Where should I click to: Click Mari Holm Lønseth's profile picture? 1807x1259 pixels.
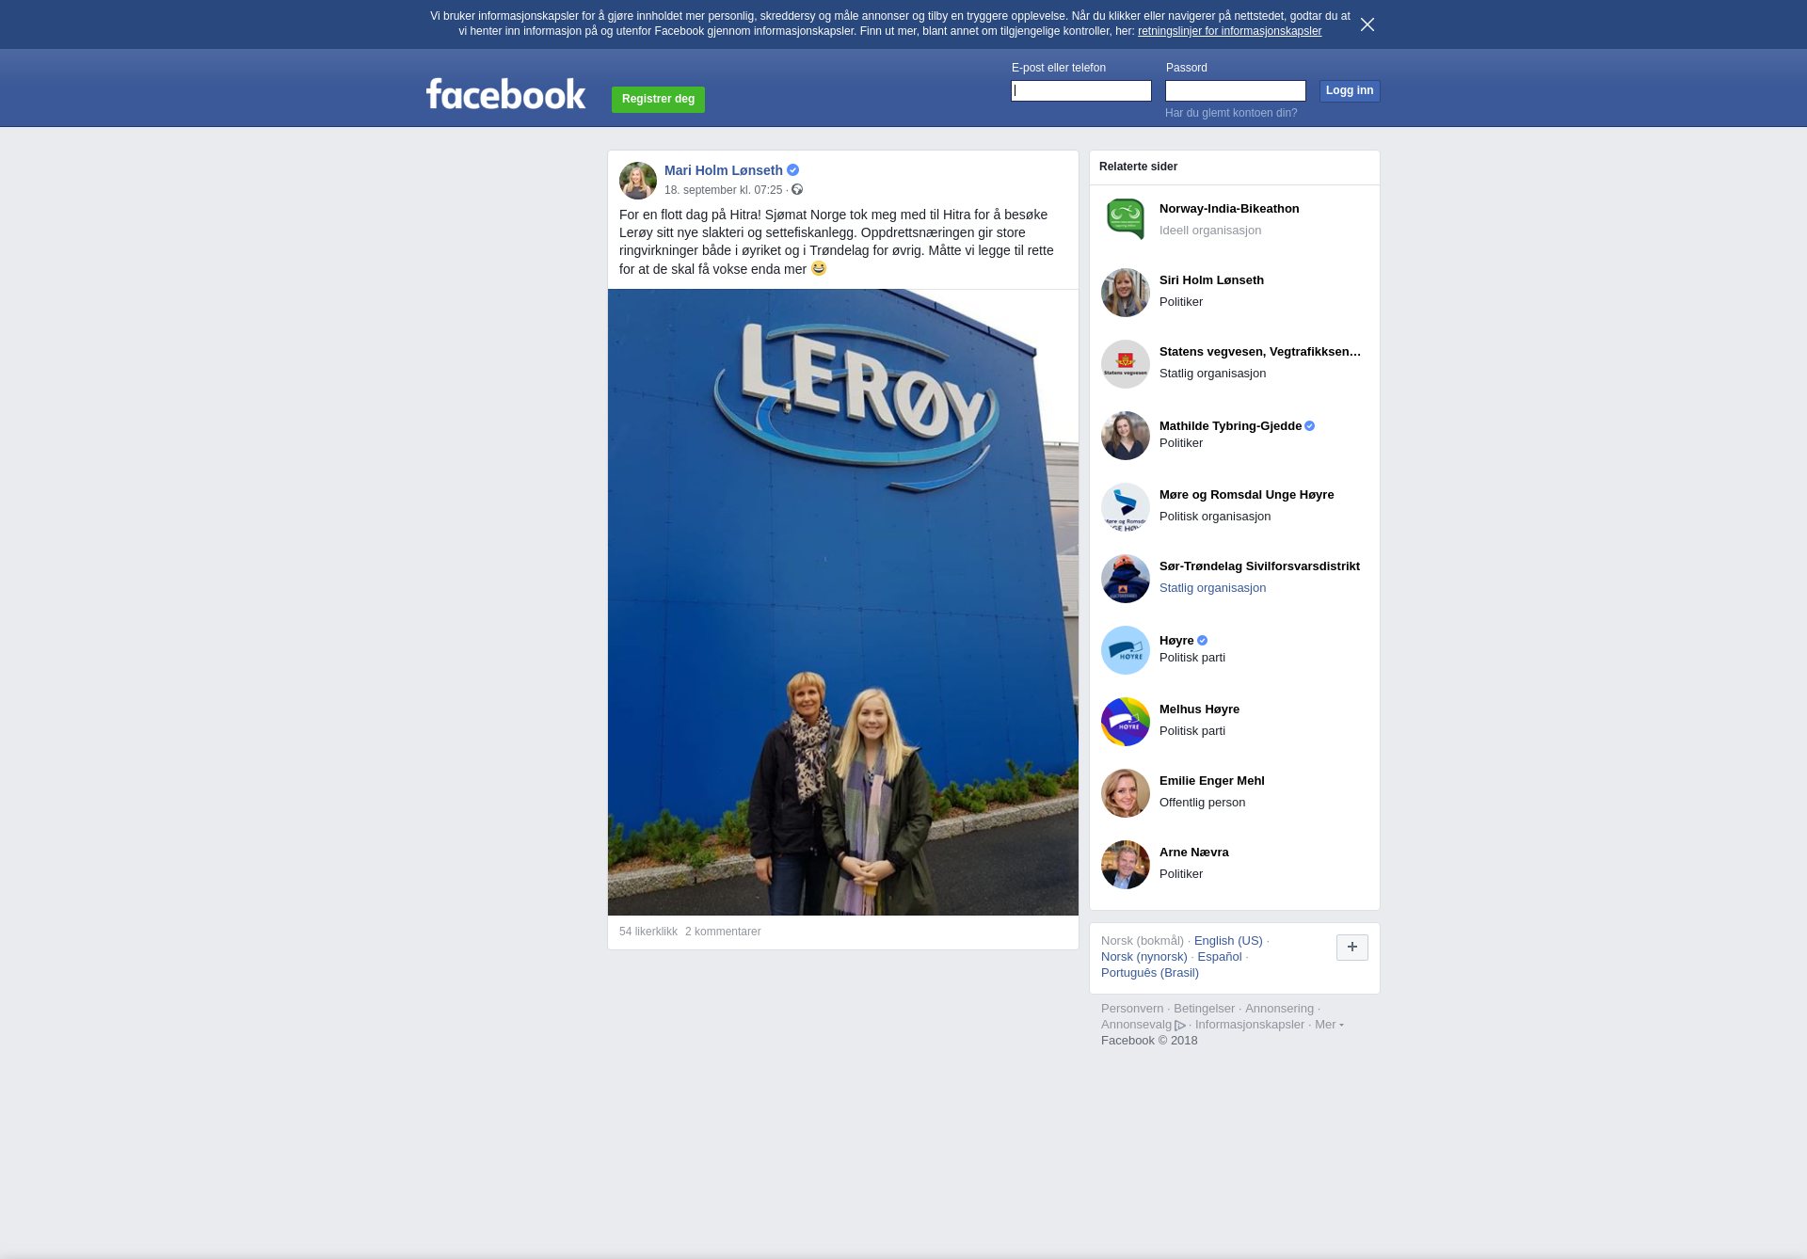637,181
